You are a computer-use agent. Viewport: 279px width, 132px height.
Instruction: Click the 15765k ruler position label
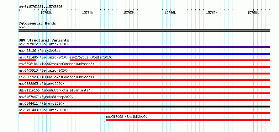point(129,13)
